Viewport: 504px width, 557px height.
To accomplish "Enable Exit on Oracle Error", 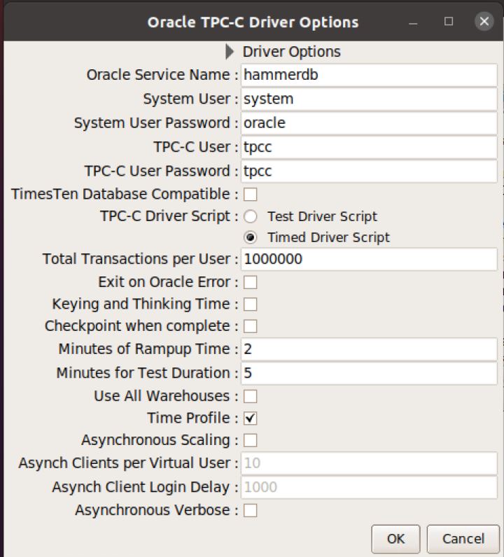I will (250, 282).
